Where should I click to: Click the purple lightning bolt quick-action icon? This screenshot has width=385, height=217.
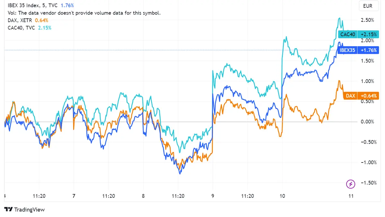350,184
